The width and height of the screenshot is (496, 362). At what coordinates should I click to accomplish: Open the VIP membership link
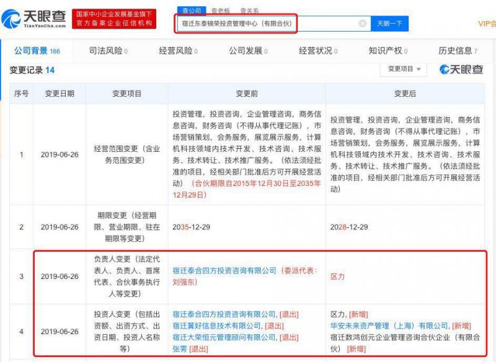click(x=487, y=24)
